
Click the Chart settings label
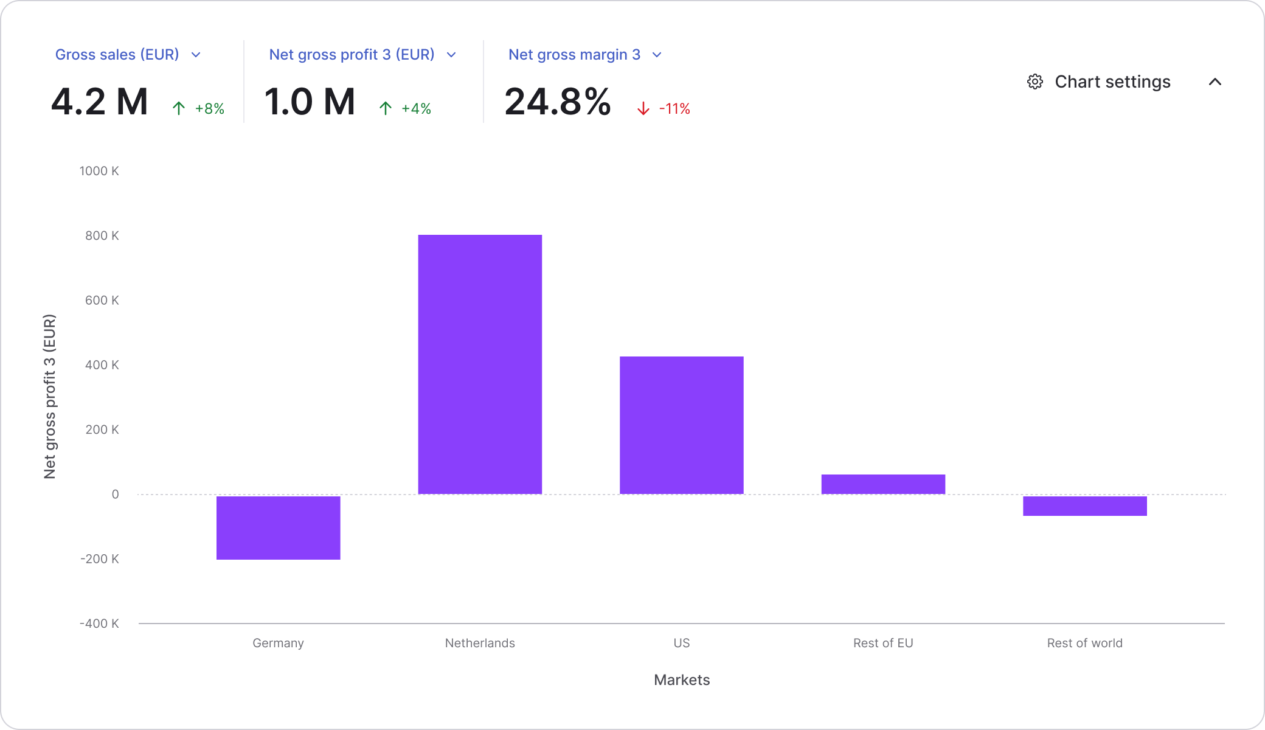pos(1112,82)
